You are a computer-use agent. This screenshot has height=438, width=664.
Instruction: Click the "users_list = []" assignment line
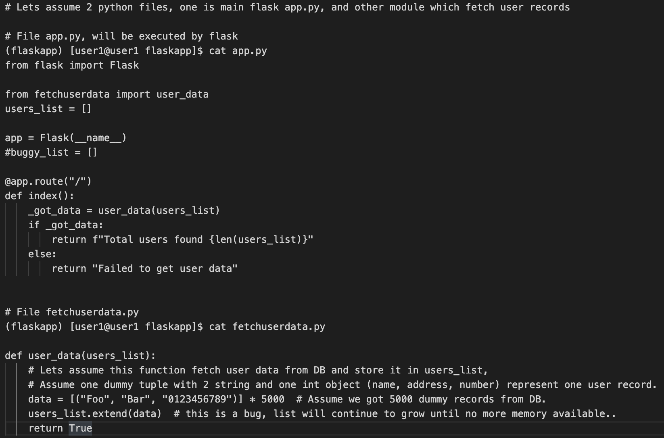[x=48, y=109]
